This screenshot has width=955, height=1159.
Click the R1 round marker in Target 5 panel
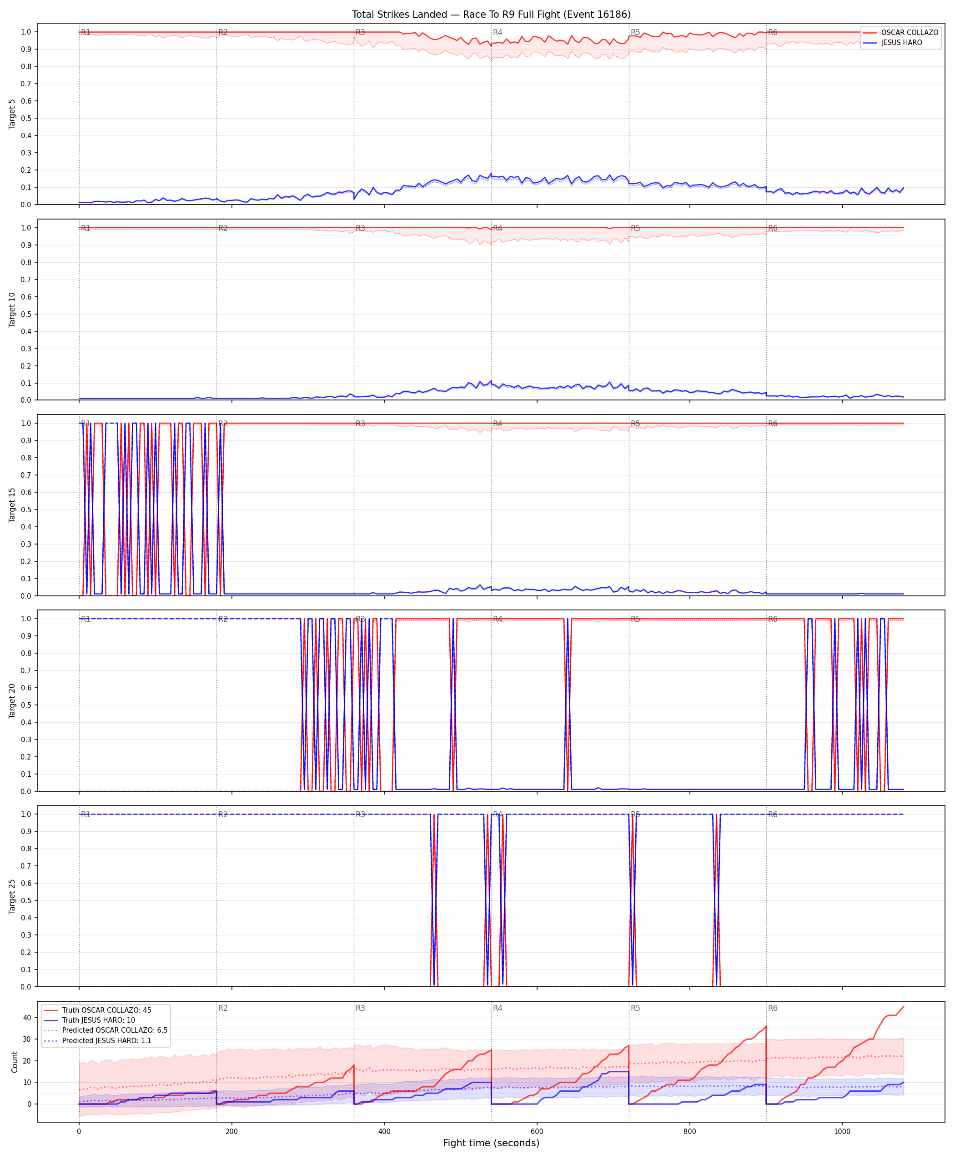(x=85, y=32)
